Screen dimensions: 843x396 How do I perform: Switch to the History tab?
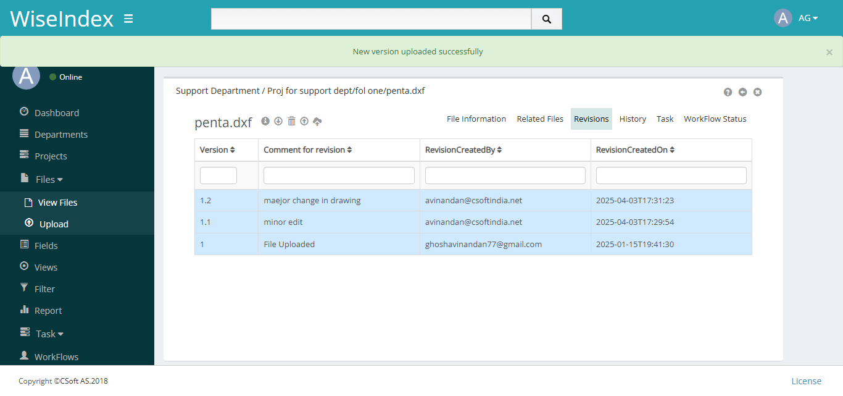point(633,119)
